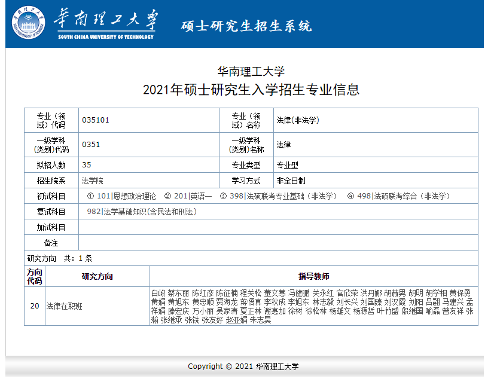Image resolution: width=494 pixels, height=388 pixels.
Task: Click the Copyright © 2021 华南理工大学 footer
Action: [x=243, y=366]
